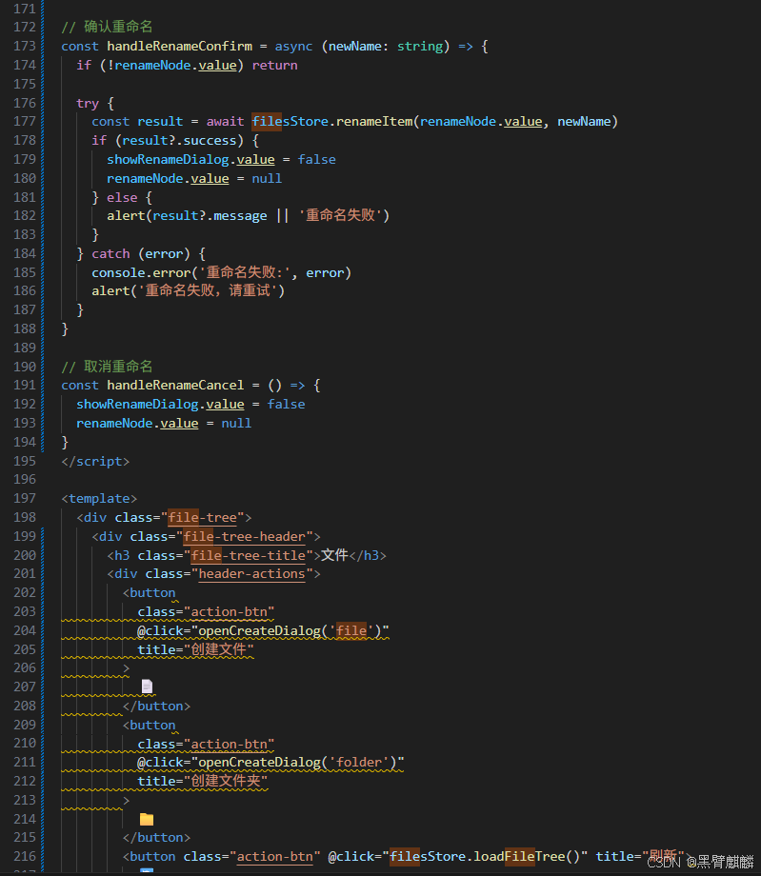Click the null value on line 193

click(236, 424)
